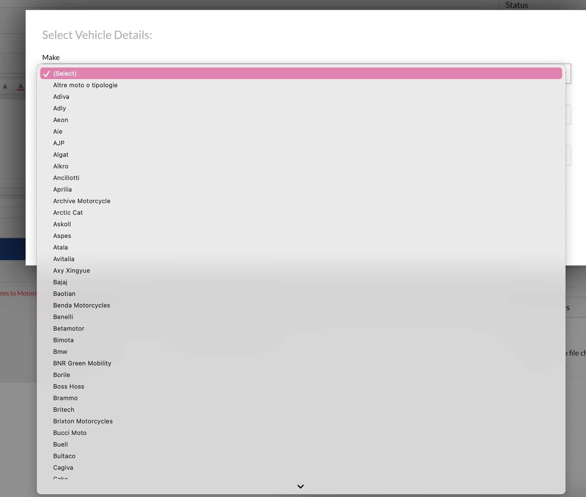Click the underlined A text styling icon

(x=20, y=86)
